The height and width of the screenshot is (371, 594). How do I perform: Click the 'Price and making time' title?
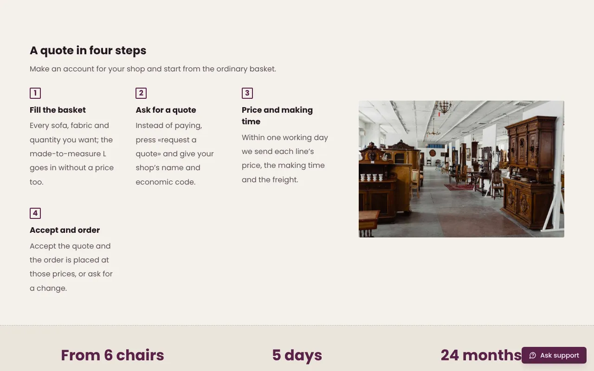pyautogui.click(x=277, y=115)
